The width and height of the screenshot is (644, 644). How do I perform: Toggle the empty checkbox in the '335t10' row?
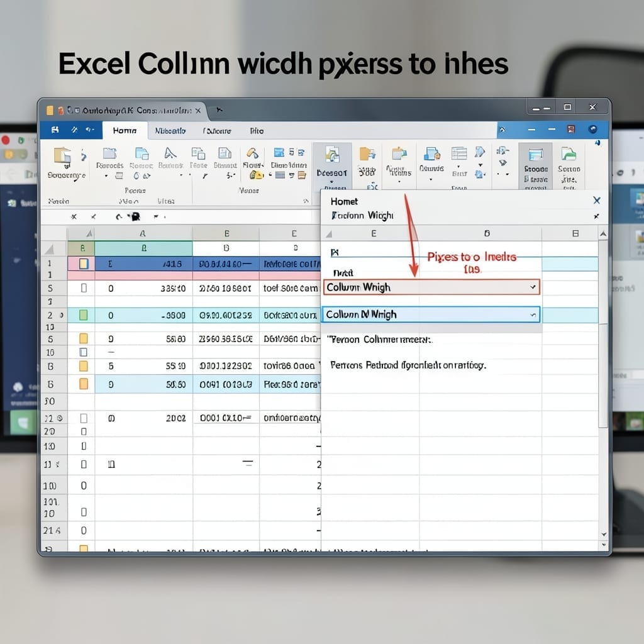point(84,288)
